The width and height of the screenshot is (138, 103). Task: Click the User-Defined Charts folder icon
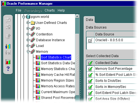click(x=33, y=23)
